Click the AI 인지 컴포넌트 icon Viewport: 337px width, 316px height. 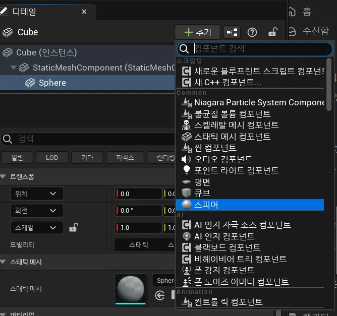click(186, 236)
